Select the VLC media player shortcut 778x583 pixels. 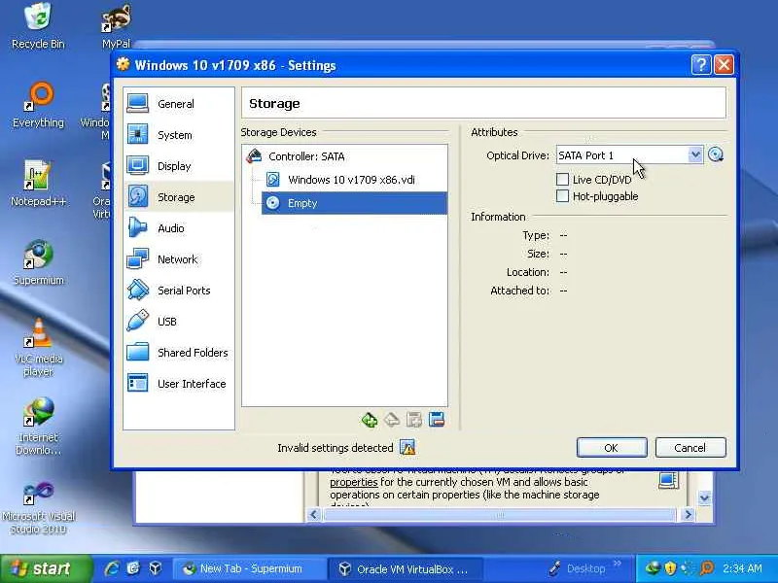(38, 347)
